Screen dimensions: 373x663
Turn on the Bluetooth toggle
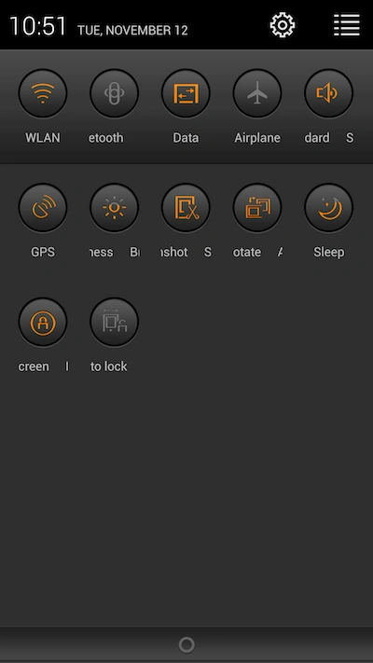pos(114,93)
